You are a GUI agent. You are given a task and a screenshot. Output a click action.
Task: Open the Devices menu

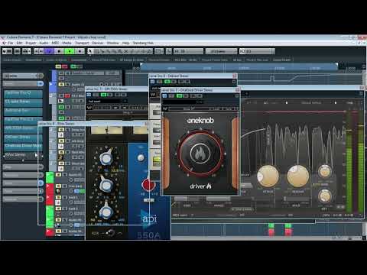click(98, 43)
